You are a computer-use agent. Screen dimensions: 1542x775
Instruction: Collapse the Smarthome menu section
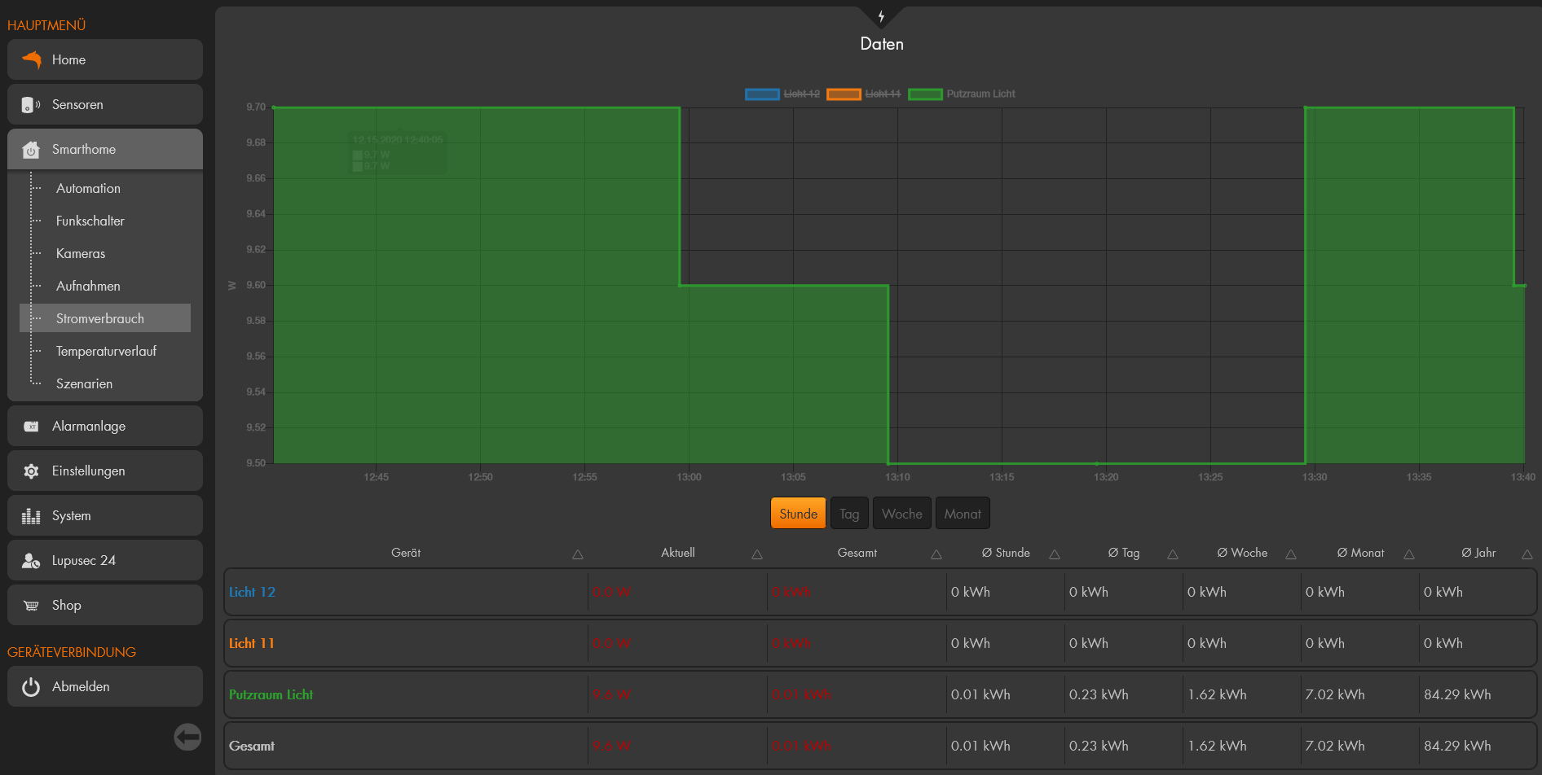pos(105,149)
